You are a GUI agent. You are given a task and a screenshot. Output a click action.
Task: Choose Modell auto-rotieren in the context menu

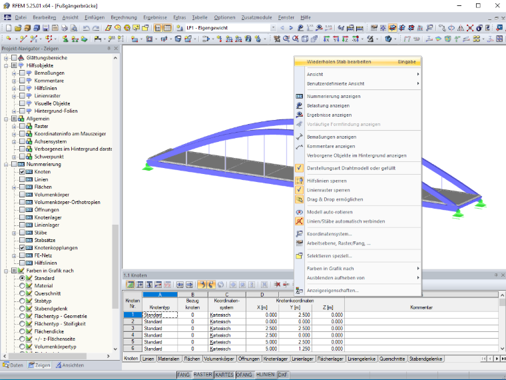pos(358,212)
